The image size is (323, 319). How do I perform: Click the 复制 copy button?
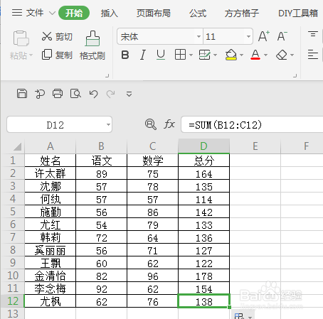click(57, 55)
